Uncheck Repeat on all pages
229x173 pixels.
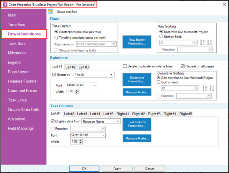point(183,66)
